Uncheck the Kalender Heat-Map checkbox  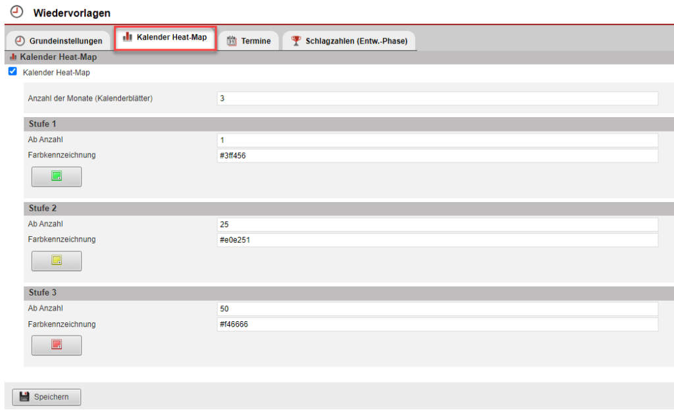coord(13,72)
